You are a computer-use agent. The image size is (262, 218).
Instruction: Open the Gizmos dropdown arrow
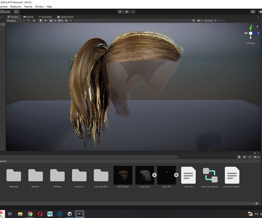click(x=215, y=20)
